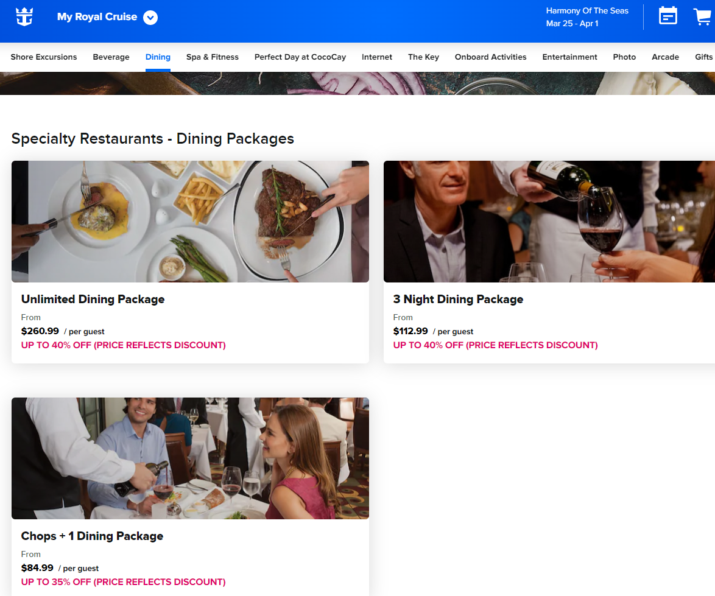Open the Unlimited Dining Package steak photo
The height and width of the screenshot is (596, 715).
click(x=190, y=222)
